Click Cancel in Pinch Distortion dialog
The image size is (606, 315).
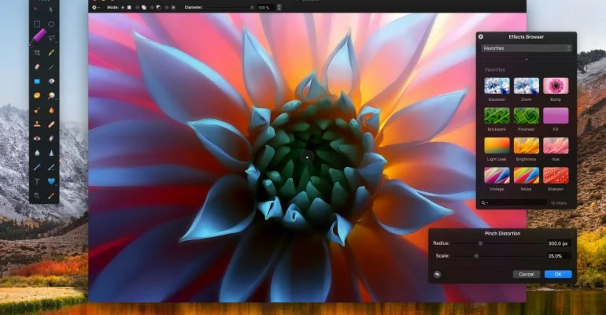(526, 274)
